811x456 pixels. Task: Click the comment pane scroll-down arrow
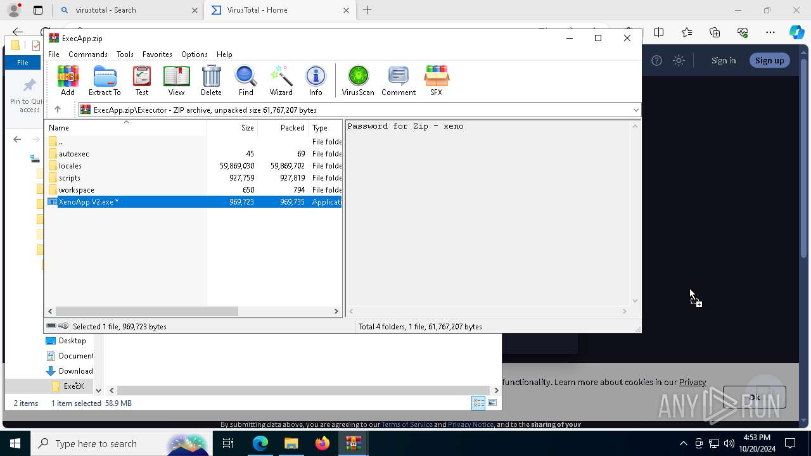pyautogui.click(x=635, y=301)
